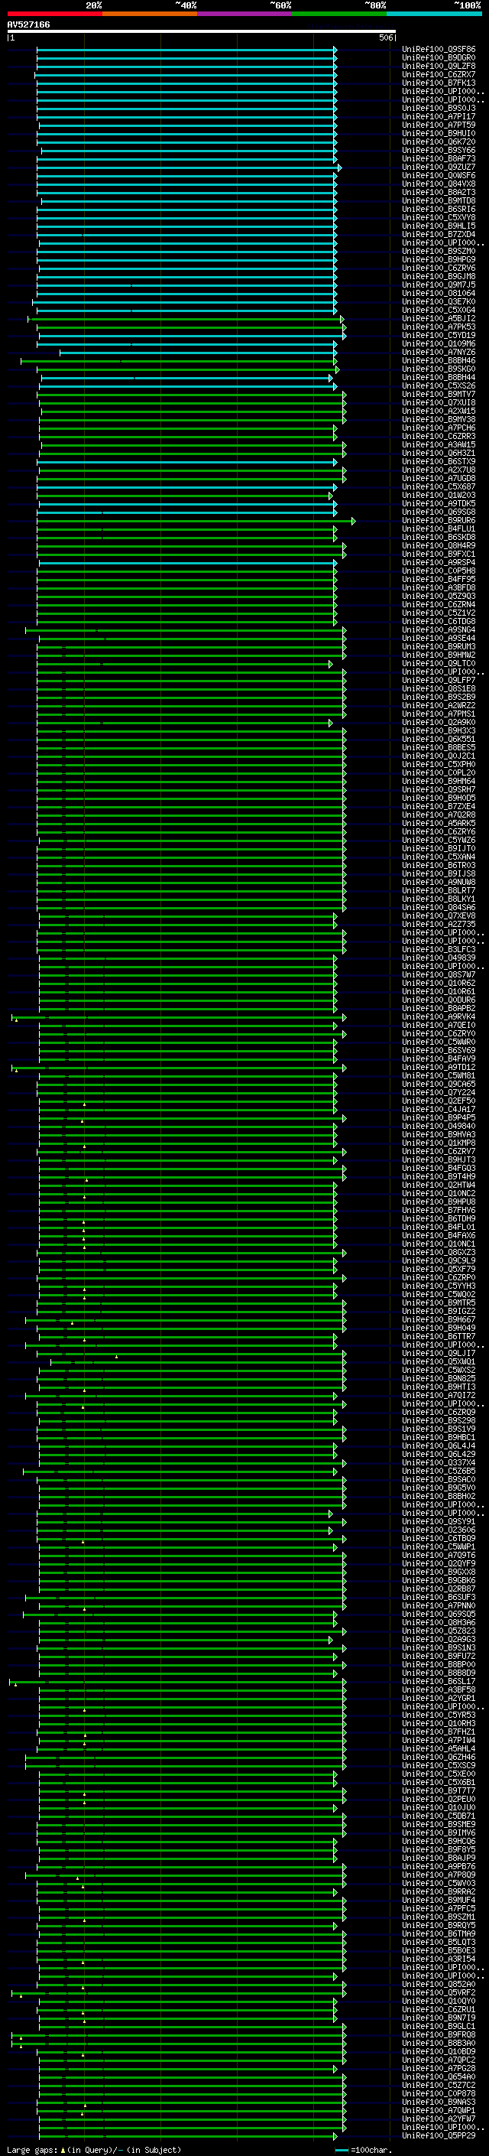This screenshot has width=489, height=2156.
Task: Select the UniRef100_A9SNG4 label
Action: click(x=439, y=629)
